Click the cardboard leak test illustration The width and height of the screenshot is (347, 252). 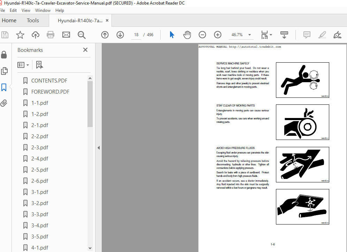302,207
